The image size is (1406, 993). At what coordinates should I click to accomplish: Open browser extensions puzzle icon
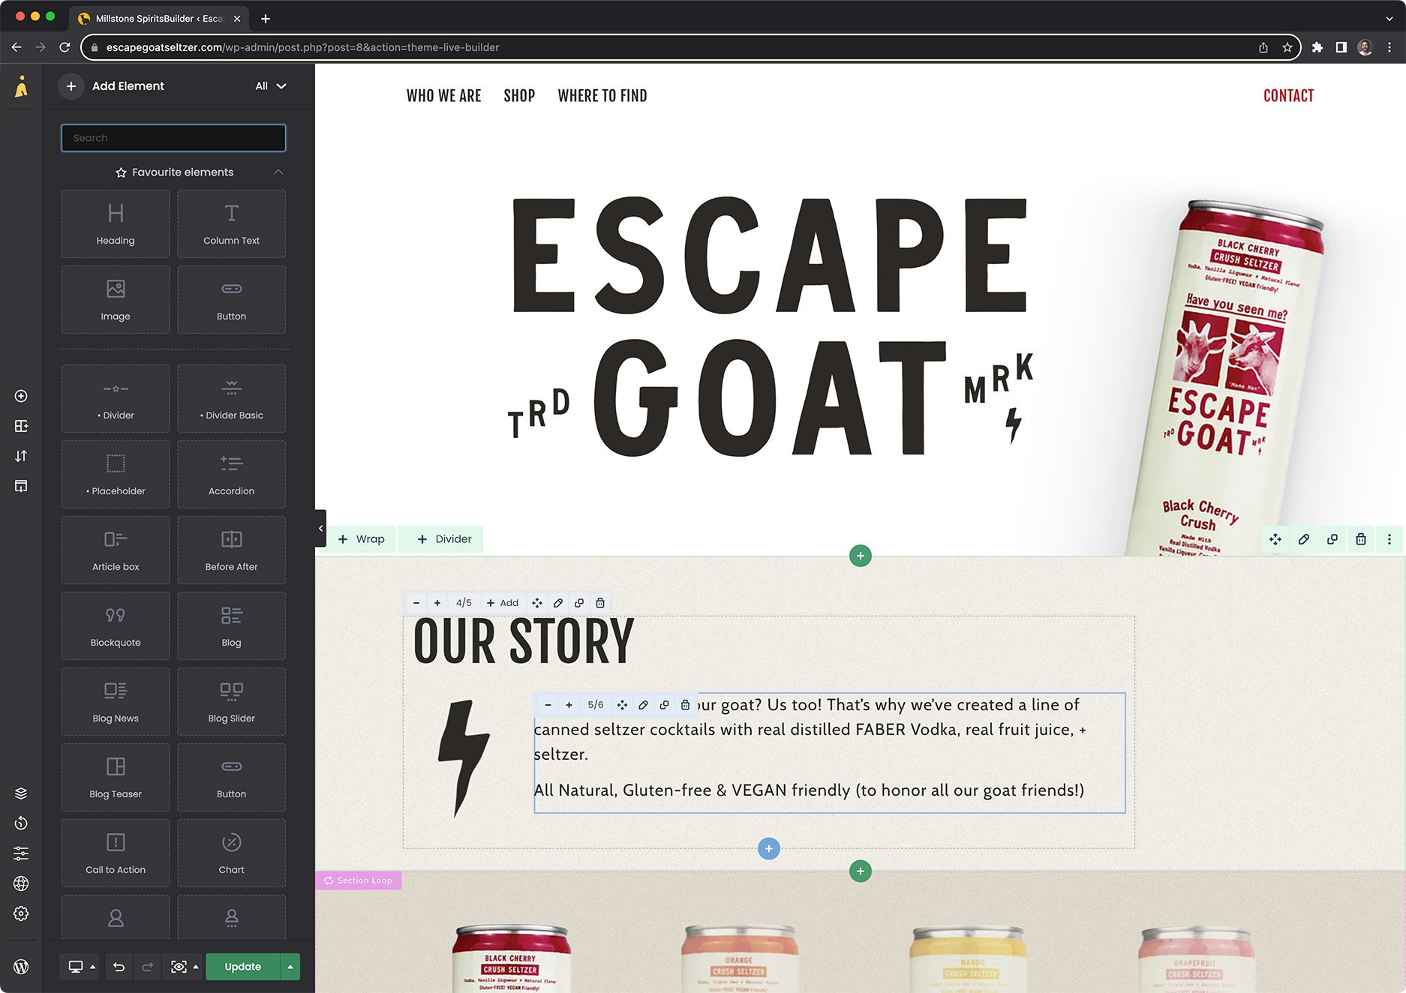click(x=1317, y=47)
